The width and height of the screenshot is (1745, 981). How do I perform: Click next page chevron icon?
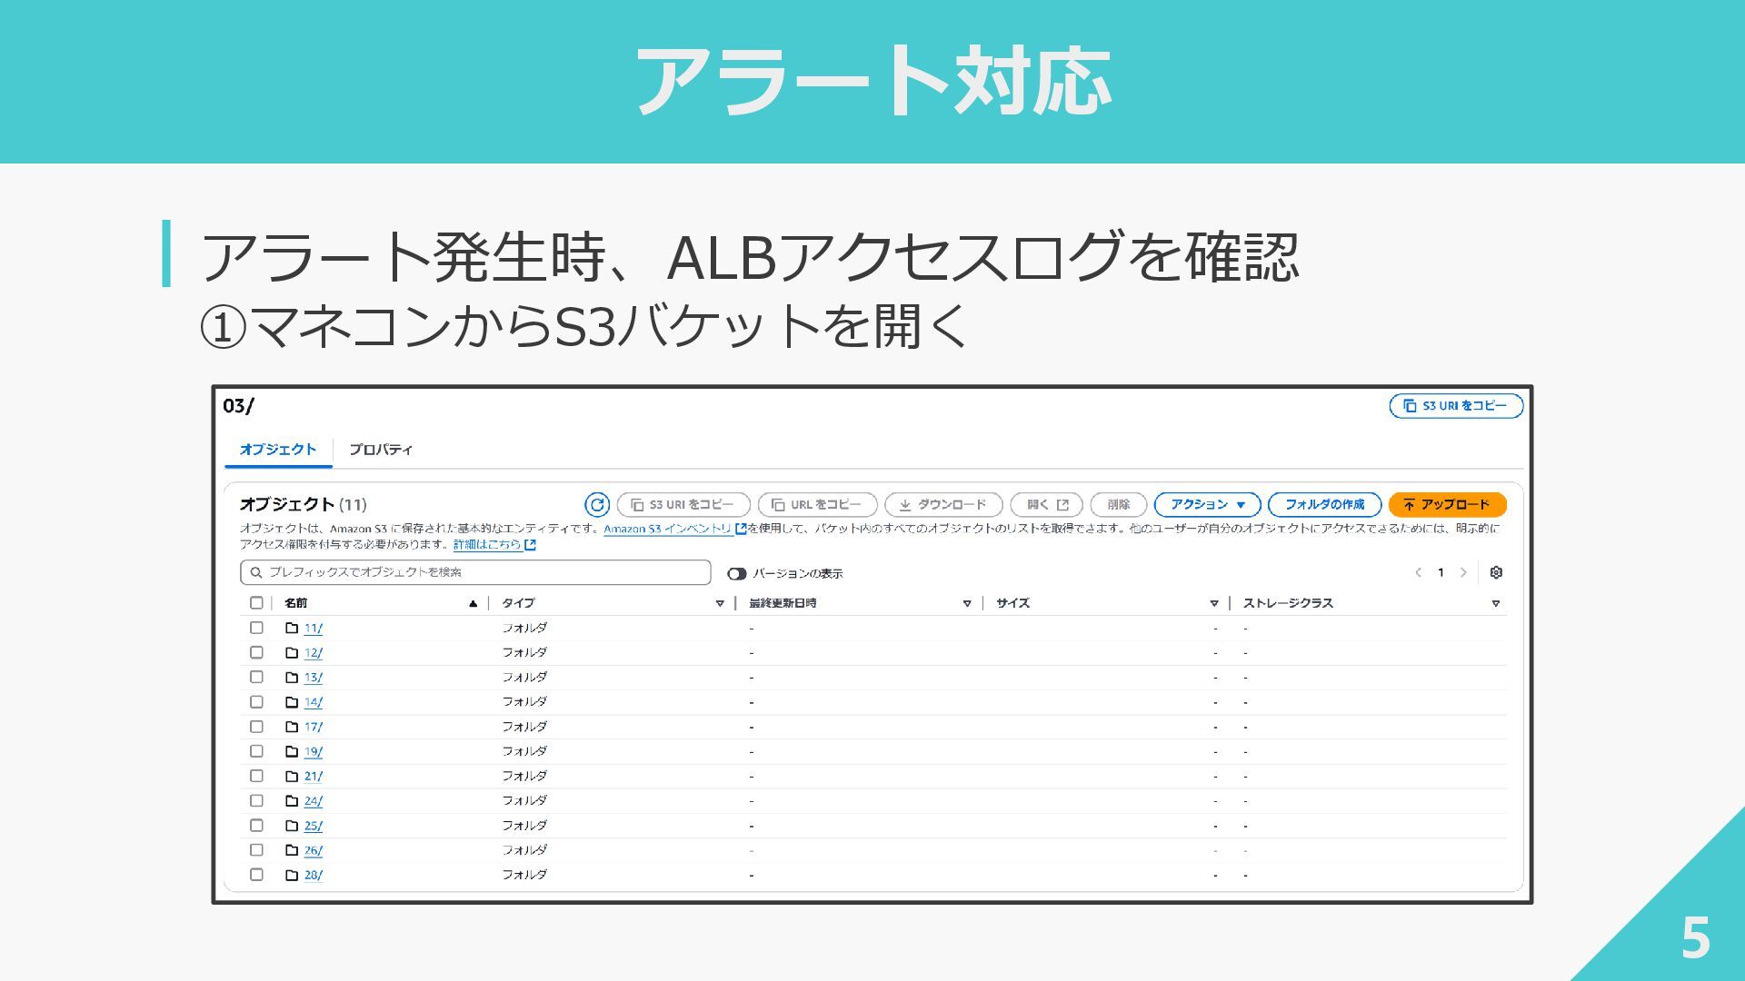(1463, 572)
